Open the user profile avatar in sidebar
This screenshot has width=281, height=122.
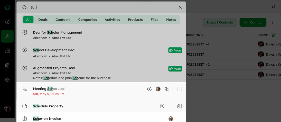point(7,109)
